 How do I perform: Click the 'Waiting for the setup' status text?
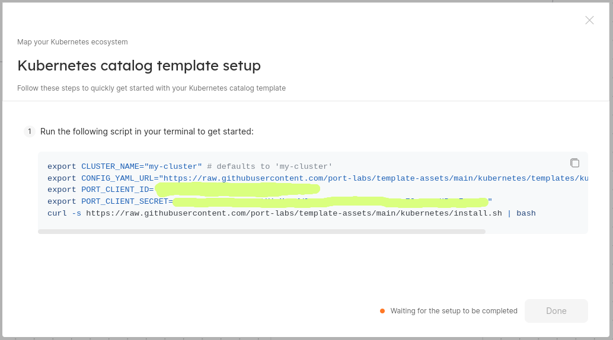coord(454,311)
